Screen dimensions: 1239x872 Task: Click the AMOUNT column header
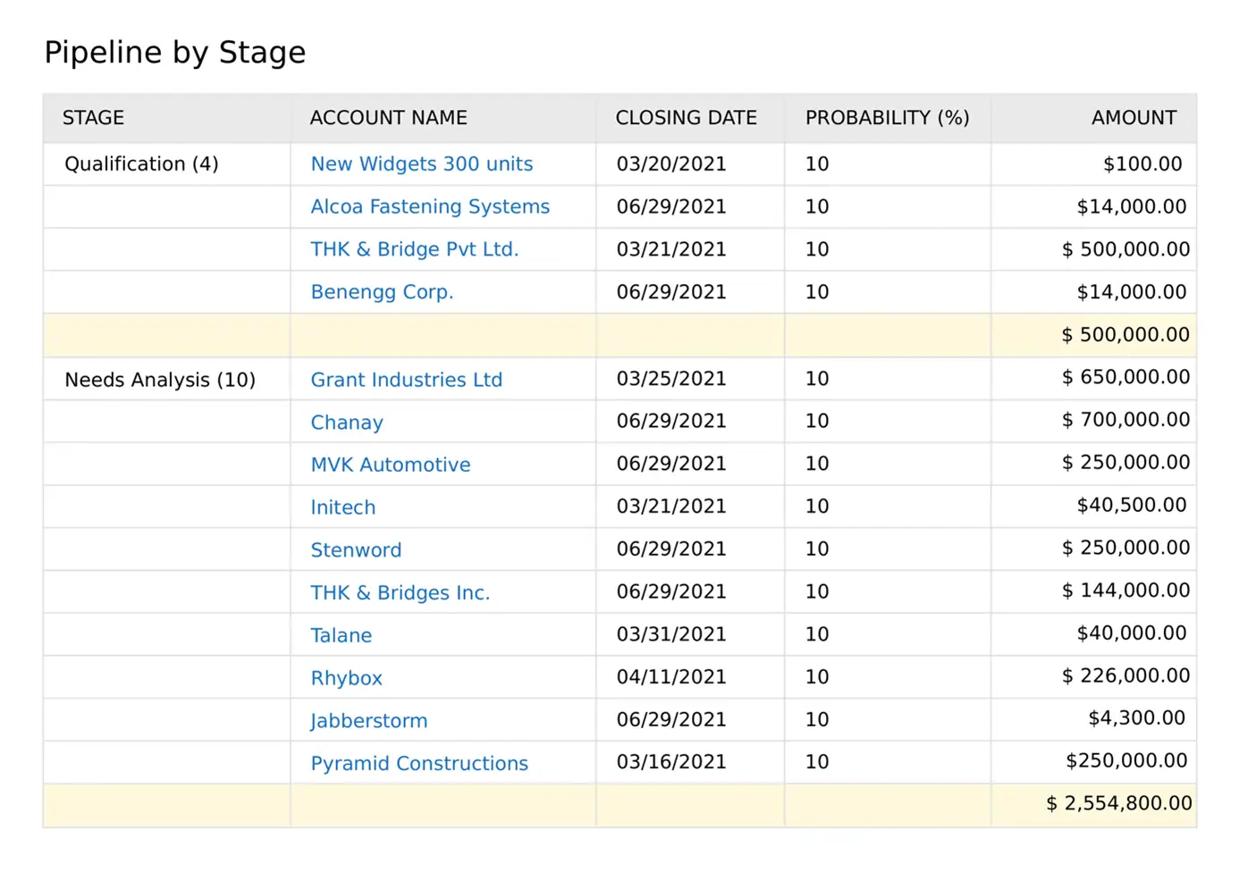[1133, 118]
